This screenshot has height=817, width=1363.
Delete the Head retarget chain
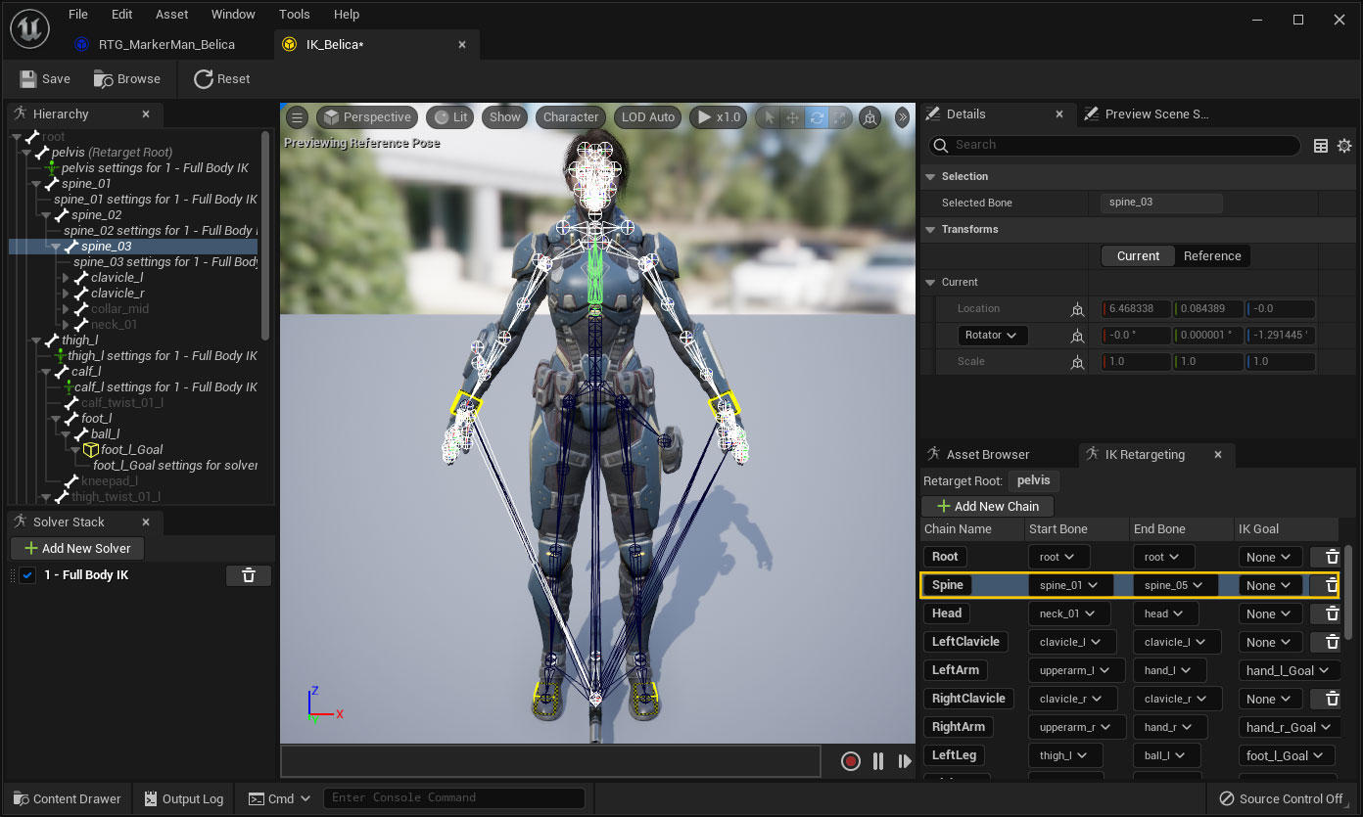[1332, 613]
